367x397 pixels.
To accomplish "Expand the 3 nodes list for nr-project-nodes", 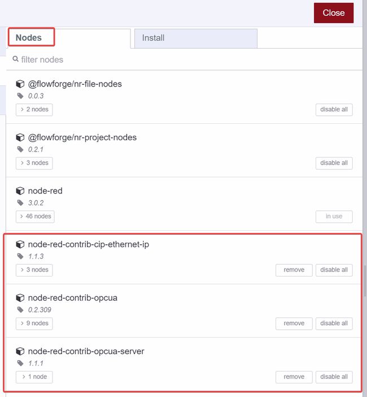I will [34, 163].
